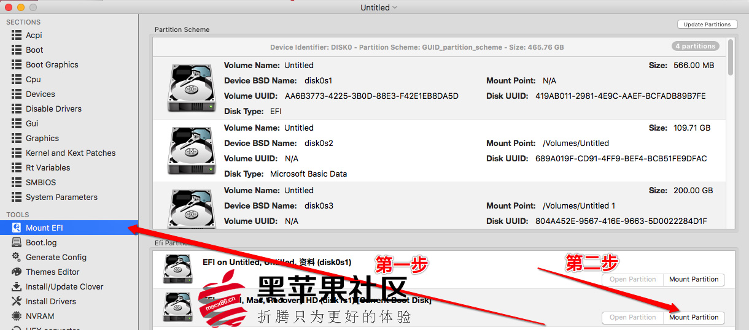
Task: Launch Themes Editor tool
Action: click(53, 272)
